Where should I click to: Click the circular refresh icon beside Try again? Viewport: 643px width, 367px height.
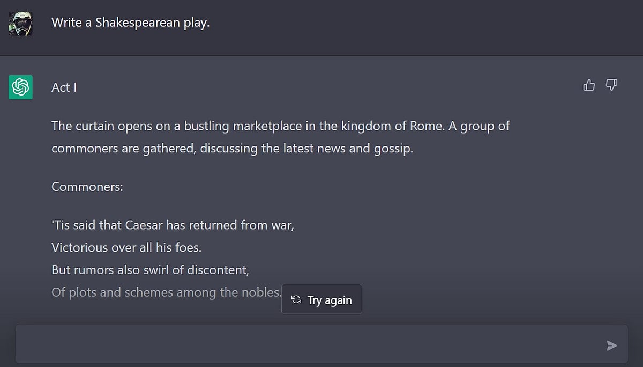[x=296, y=300]
